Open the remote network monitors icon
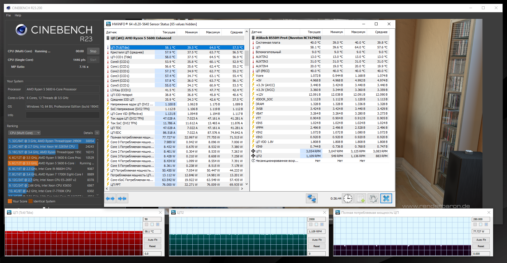Viewport: 507px width, 263px height. click(x=312, y=199)
